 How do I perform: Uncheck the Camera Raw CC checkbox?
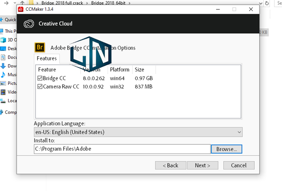pyautogui.click(x=40, y=87)
